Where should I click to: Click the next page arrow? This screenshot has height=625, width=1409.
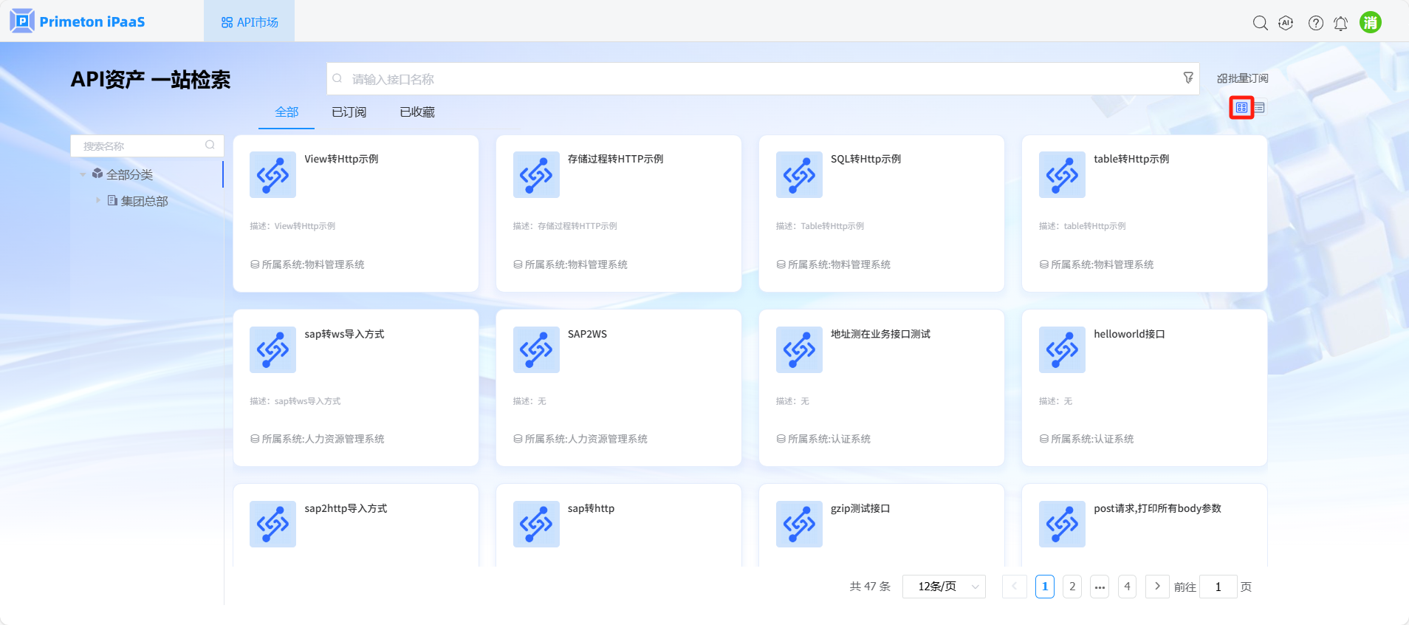click(x=1157, y=587)
